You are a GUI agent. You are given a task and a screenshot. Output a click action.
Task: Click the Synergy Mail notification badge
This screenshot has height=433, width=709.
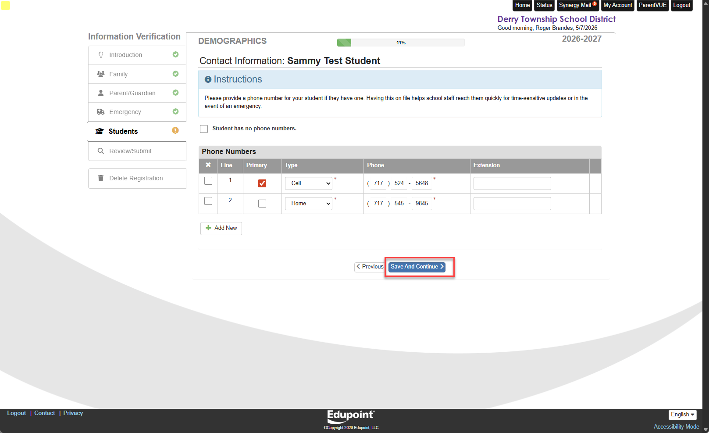point(595,4)
